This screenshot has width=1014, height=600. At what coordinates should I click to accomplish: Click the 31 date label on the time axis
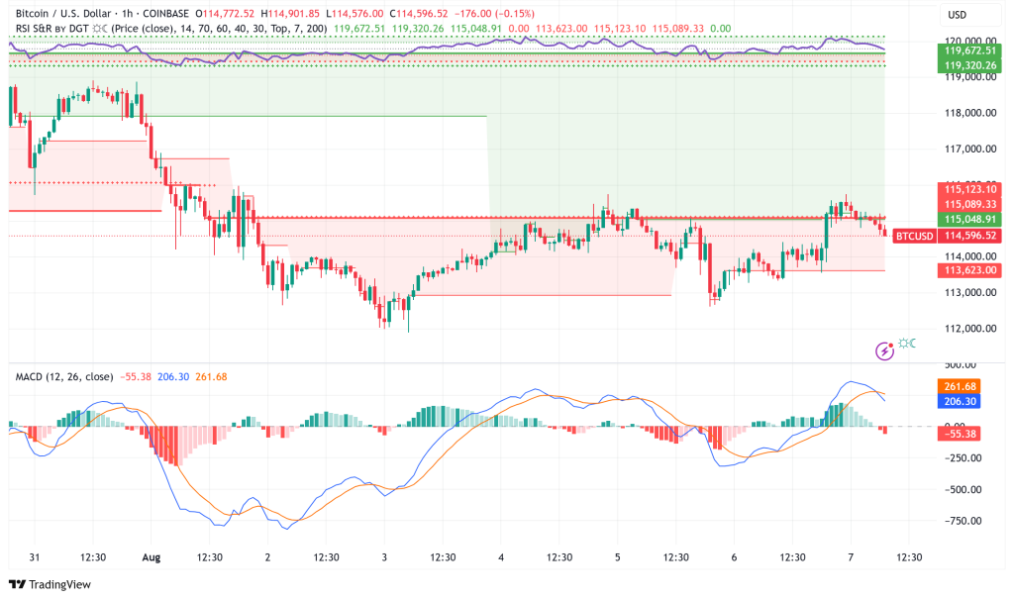pyautogui.click(x=35, y=557)
